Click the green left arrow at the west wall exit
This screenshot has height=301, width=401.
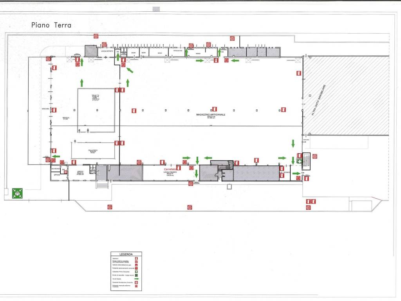click(56, 156)
